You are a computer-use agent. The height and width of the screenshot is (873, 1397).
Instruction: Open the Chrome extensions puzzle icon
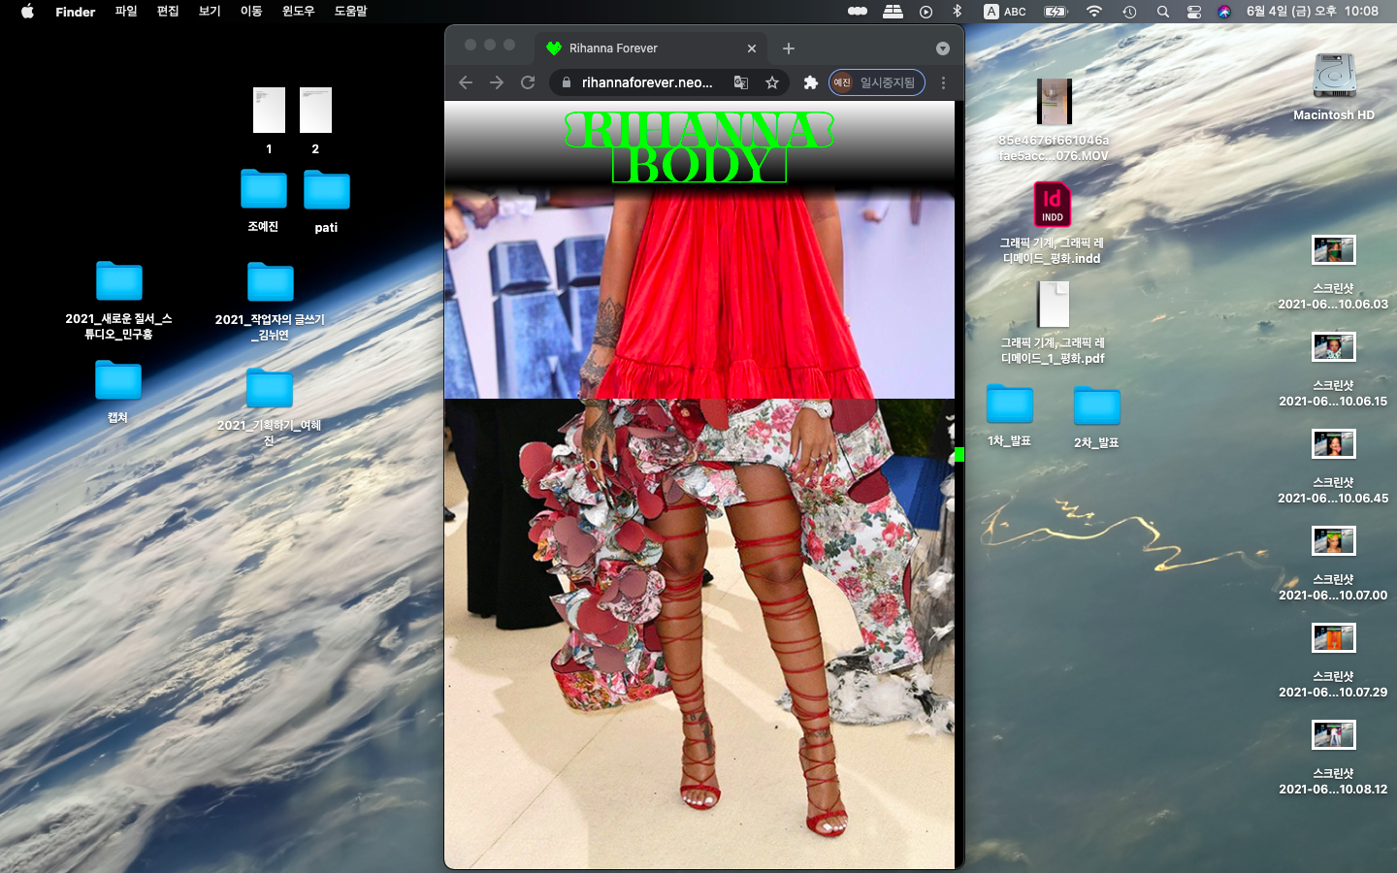point(811,82)
